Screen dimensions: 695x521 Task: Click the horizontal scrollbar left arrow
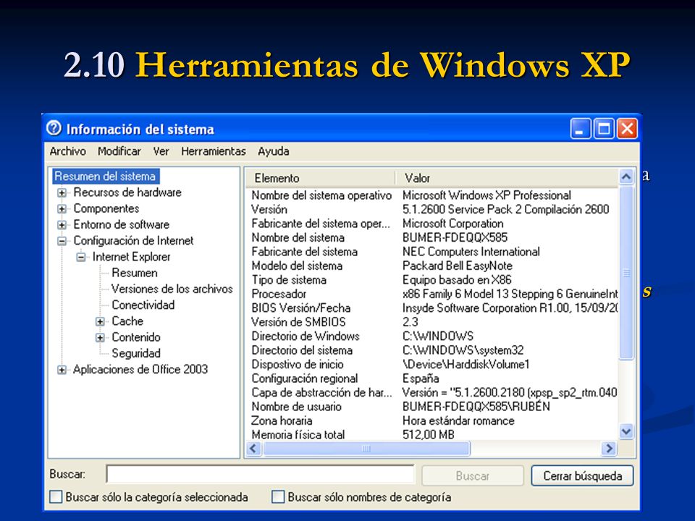tap(253, 449)
